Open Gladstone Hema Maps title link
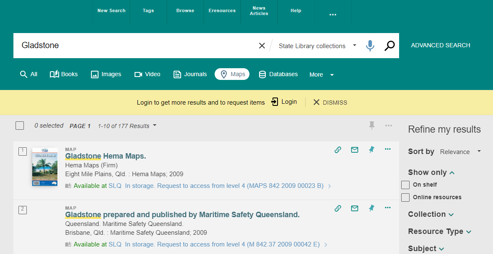493x254 pixels. point(106,156)
